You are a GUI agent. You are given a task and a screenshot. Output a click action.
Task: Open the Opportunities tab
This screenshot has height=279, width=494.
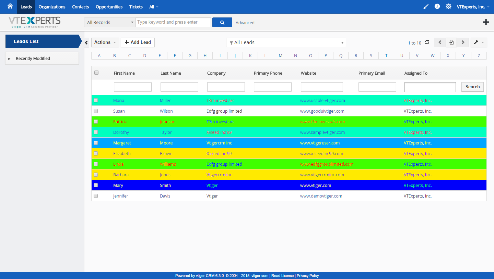[x=109, y=7]
